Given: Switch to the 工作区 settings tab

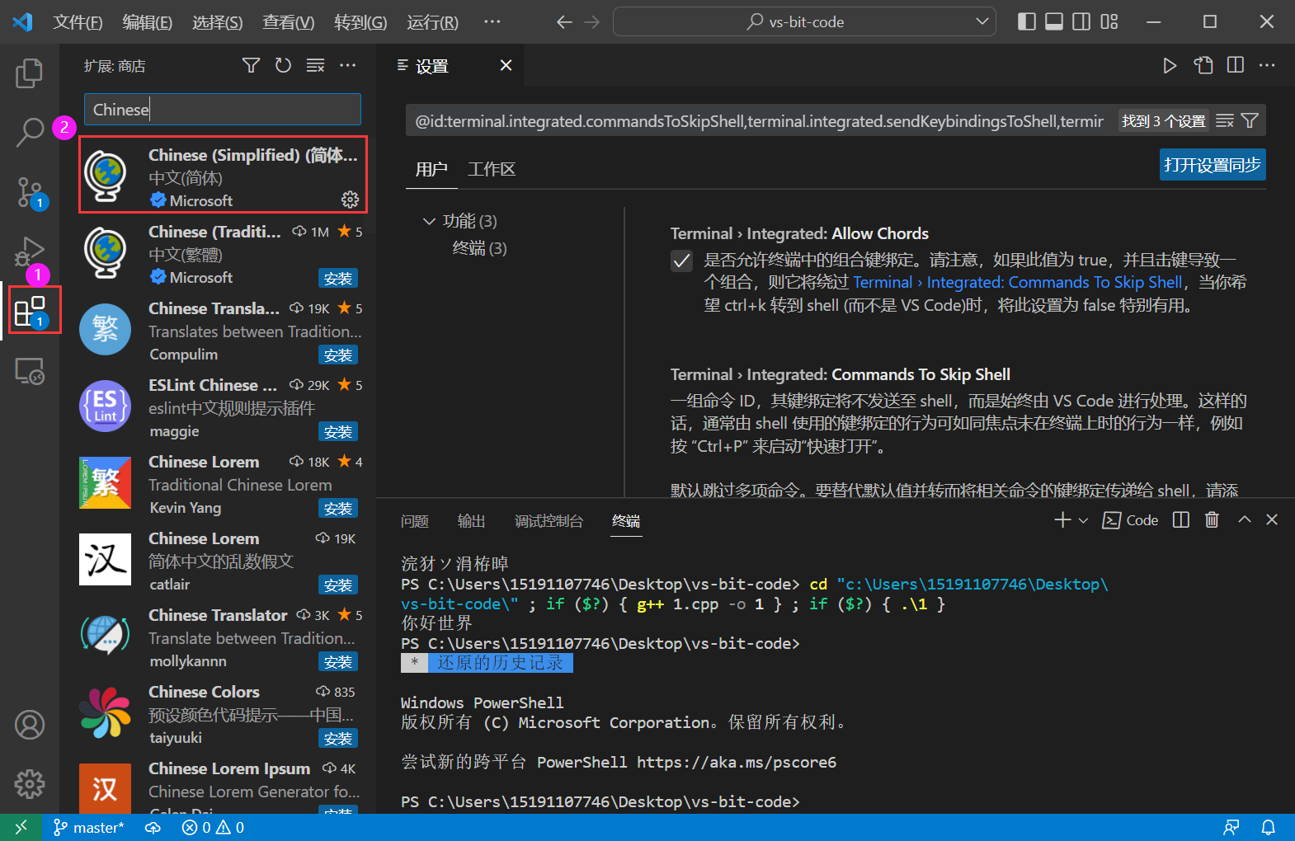Looking at the screenshot, I should tap(492, 169).
